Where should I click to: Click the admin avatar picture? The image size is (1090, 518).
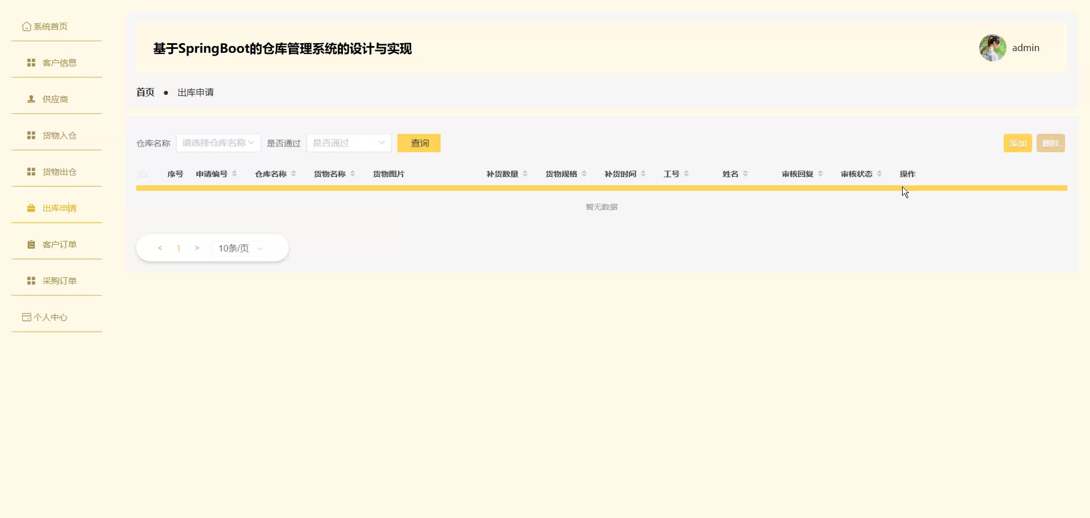point(992,48)
